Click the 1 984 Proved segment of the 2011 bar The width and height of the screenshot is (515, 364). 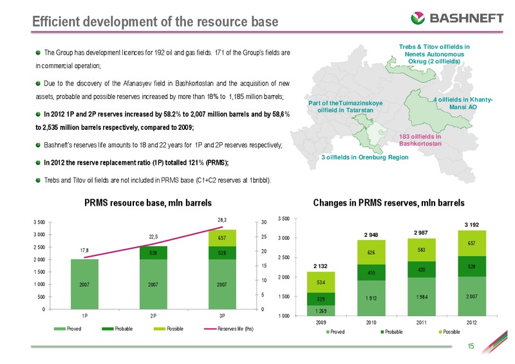[422, 297]
